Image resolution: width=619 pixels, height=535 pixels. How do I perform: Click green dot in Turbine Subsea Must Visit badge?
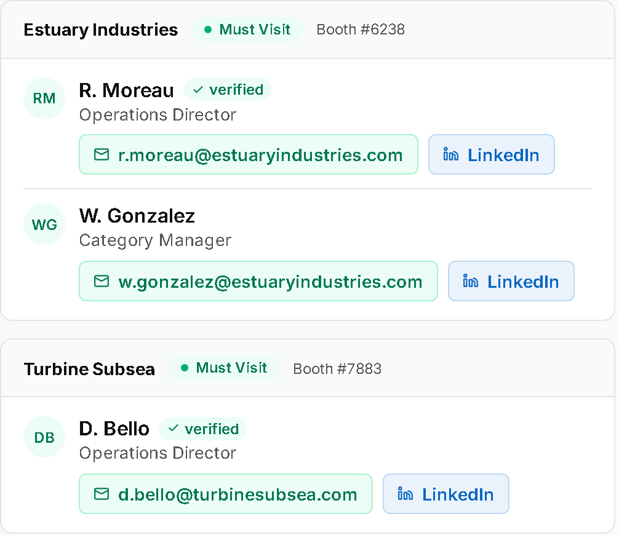(x=185, y=368)
